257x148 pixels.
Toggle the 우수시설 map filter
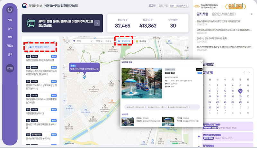pos(141,41)
